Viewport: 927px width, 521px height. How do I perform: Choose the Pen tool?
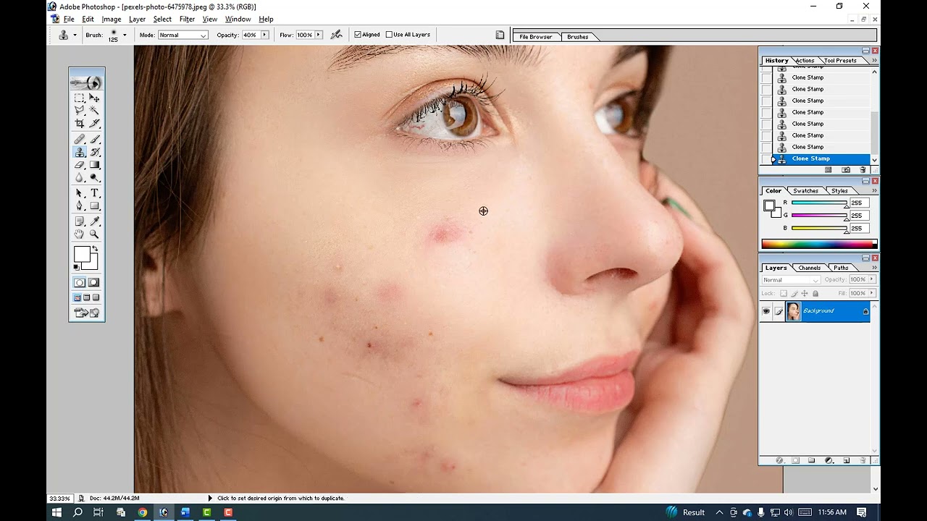coord(80,206)
